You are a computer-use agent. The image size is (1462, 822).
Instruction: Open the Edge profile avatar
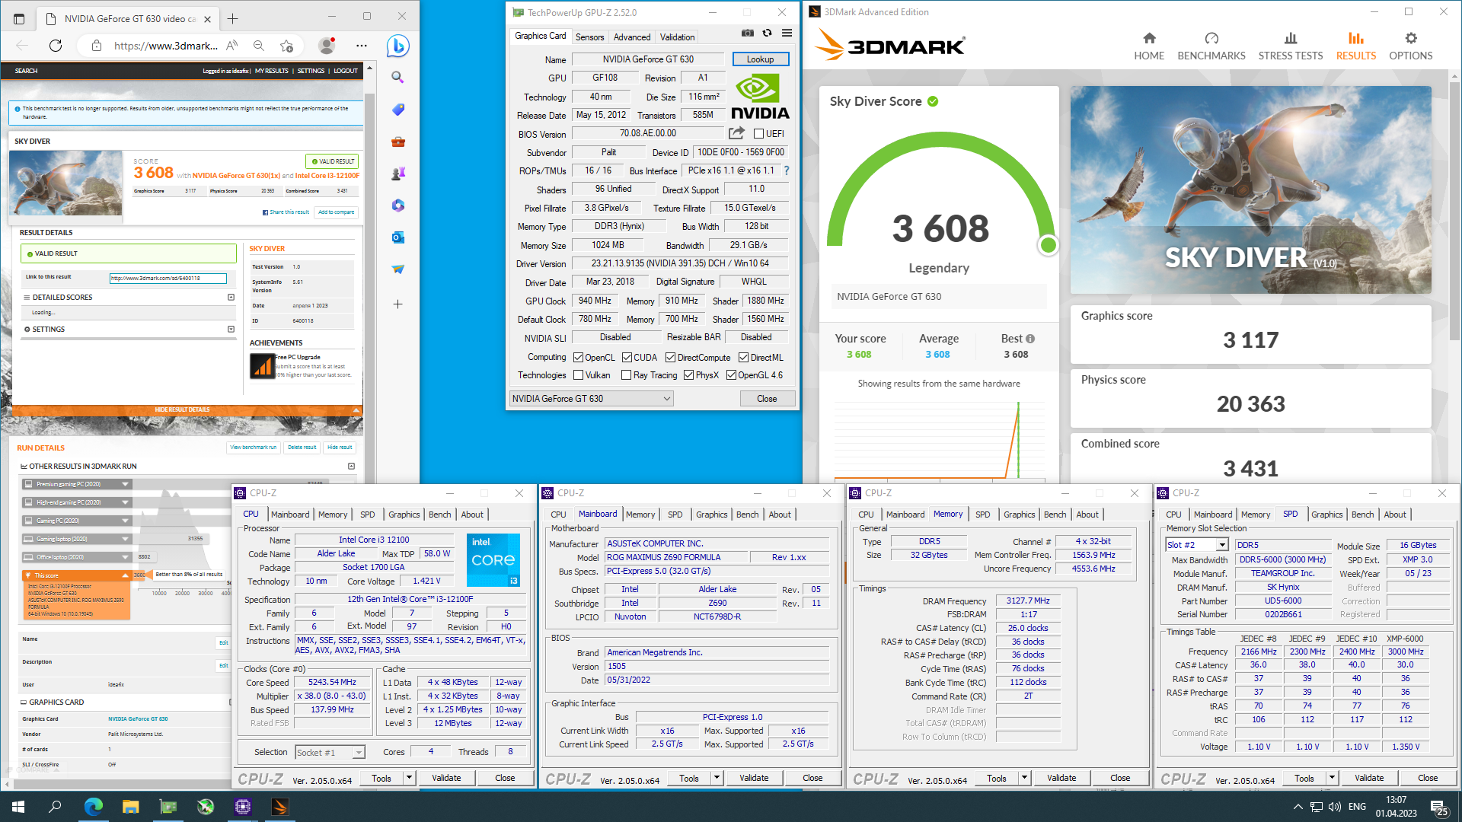[x=327, y=46]
